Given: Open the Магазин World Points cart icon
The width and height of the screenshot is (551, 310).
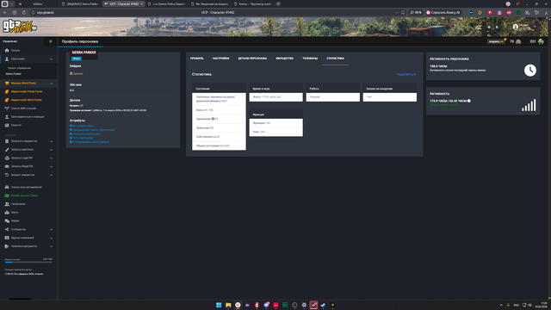Looking at the screenshot, I should click(x=7, y=84).
